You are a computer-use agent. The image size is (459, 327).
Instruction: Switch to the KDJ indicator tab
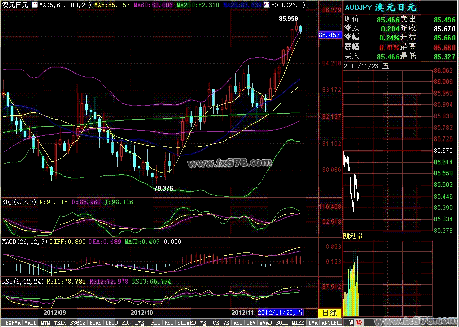(x=126, y=322)
